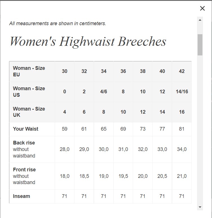This screenshot has height=218, width=212.
Task: Select the Woman - Size EU row header
Action: pyautogui.click(x=29, y=71)
